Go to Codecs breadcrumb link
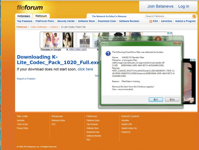Image resolution: width=199 pixels, height=150 pixels. pos(54,27)
